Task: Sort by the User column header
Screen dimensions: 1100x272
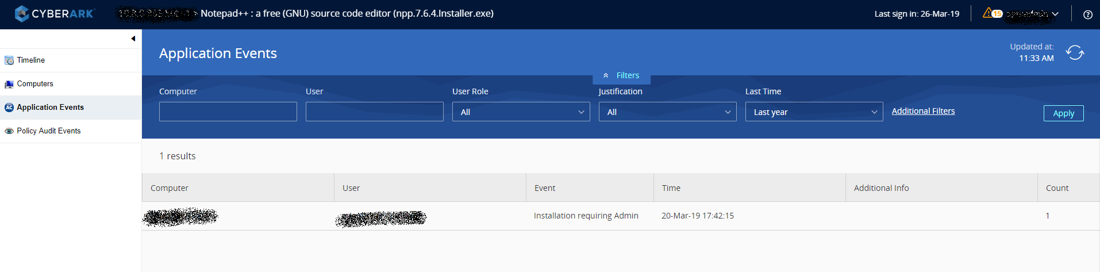Action: coord(430,188)
